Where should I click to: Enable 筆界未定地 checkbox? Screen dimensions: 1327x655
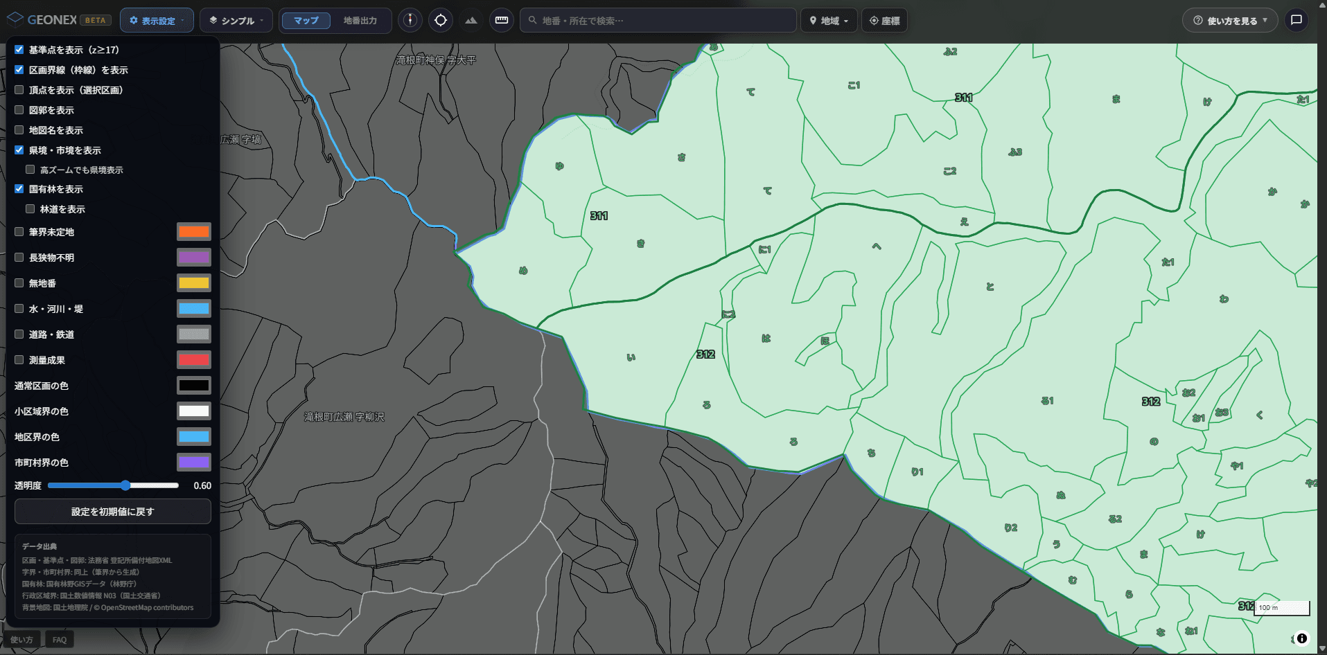pos(19,232)
